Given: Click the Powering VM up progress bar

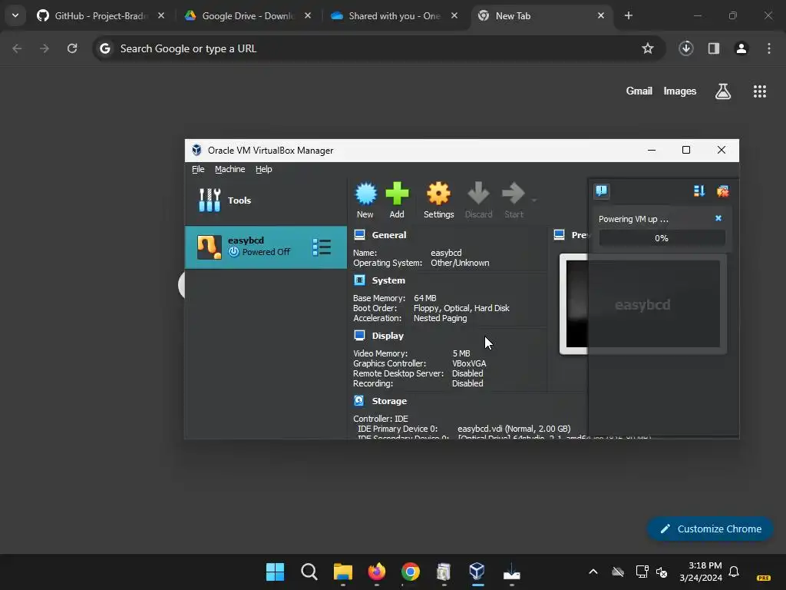Looking at the screenshot, I should (x=662, y=238).
